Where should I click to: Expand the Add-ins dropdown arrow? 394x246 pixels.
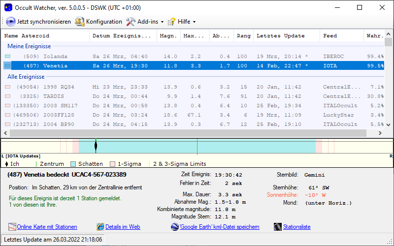click(162, 22)
